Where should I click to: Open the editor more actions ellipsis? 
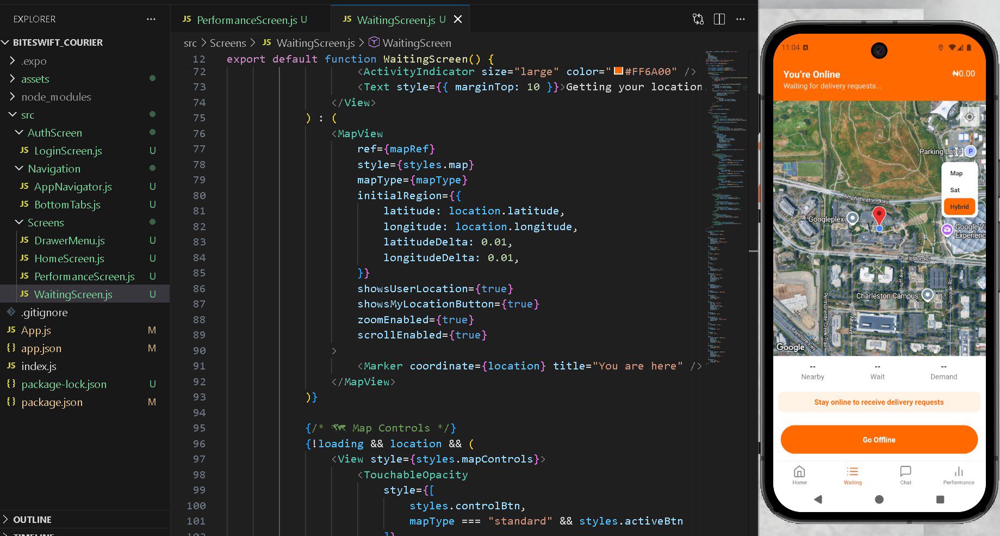[740, 20]
